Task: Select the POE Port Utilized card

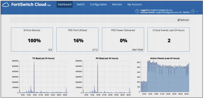Action: [x=77, y=40]
